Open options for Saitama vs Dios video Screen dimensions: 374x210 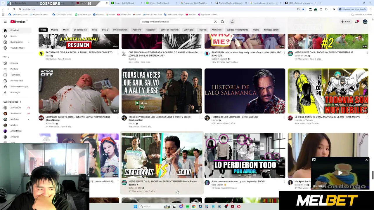[118, 53]
